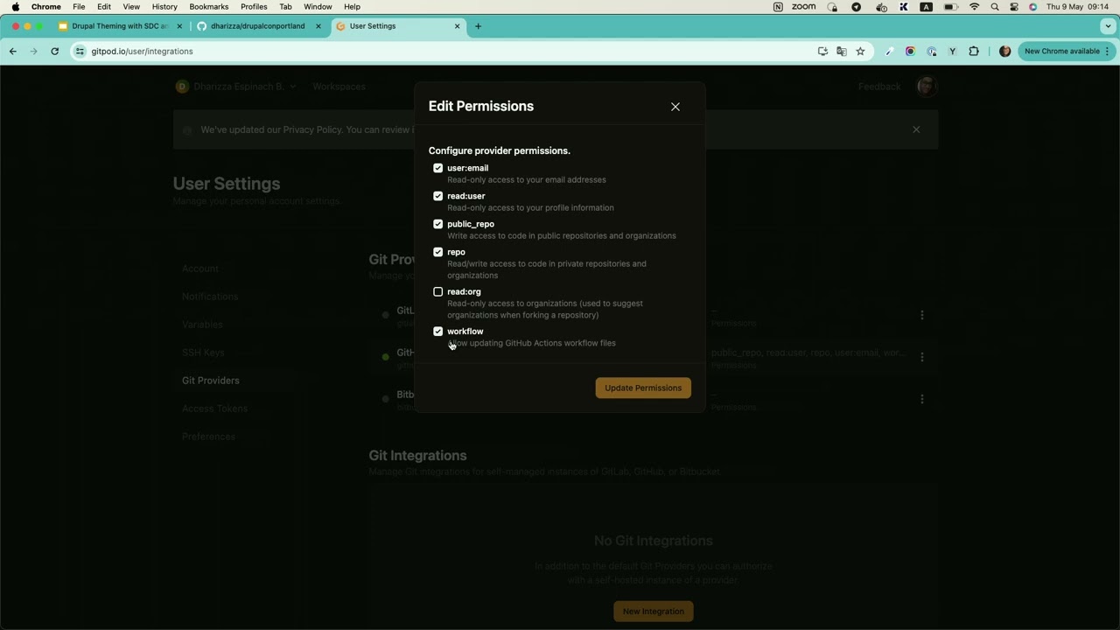Click the translate page icon
The image size is (1120, 630).
(842, 52)
